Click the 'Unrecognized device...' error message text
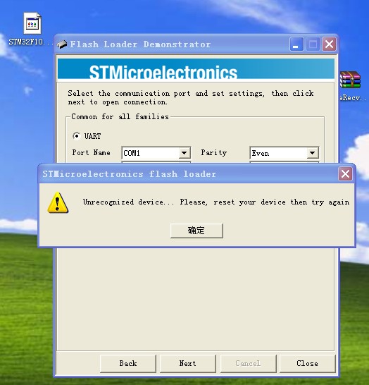 pos(216,202)
